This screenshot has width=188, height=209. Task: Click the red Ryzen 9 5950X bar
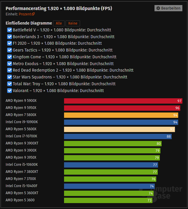tap(122, 108)
